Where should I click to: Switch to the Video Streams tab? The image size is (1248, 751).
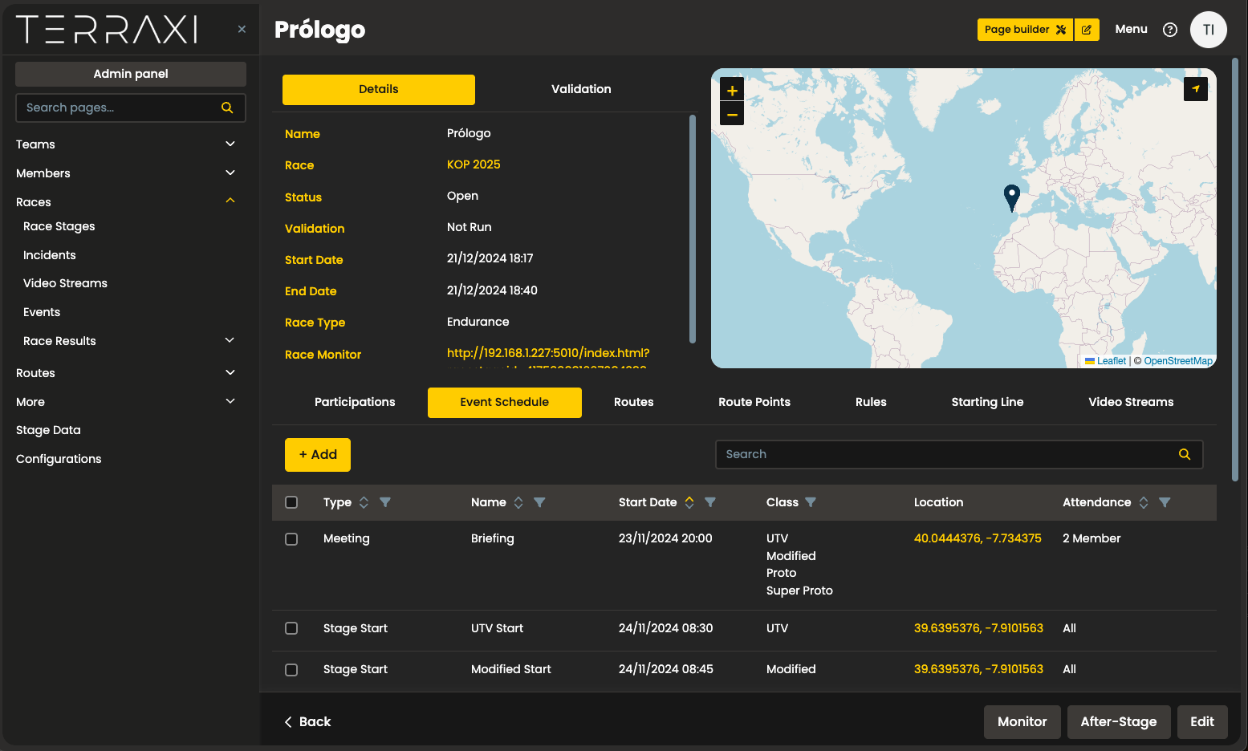1131,402
